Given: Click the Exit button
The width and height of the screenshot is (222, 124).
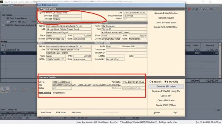Looking at the screenshot, I should (175, 113).
